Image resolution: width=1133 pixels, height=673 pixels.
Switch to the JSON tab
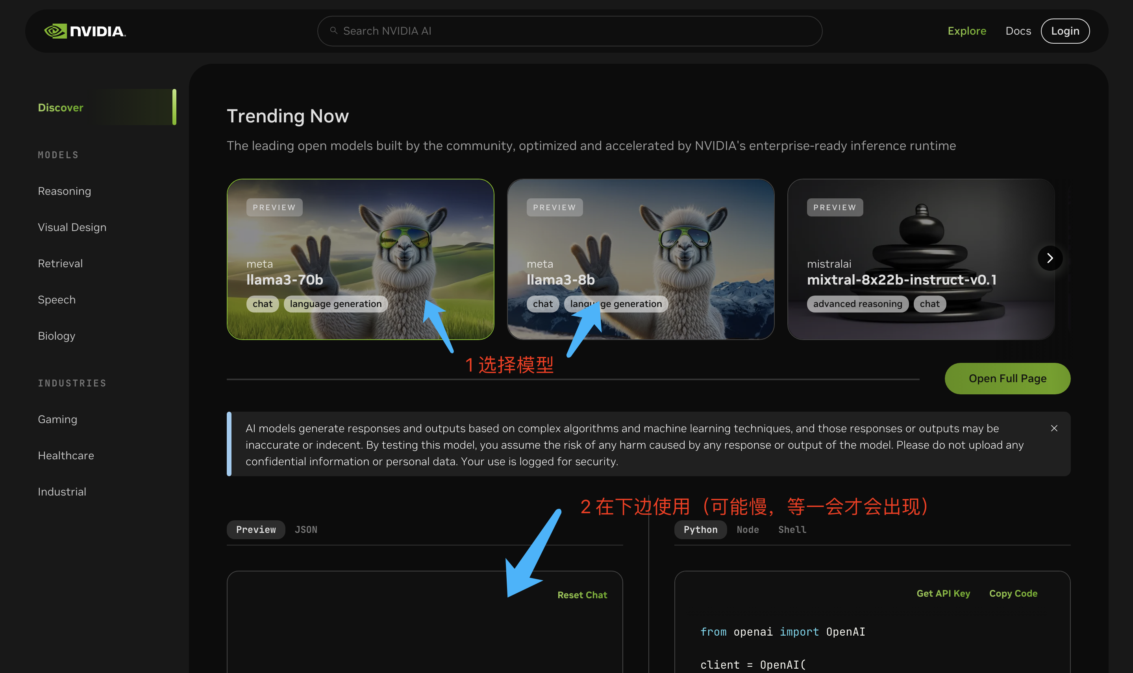[306, 529]
